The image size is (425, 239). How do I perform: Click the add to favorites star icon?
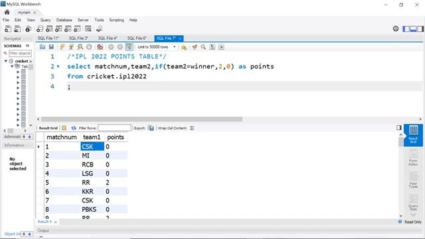(x=184, y=47)
